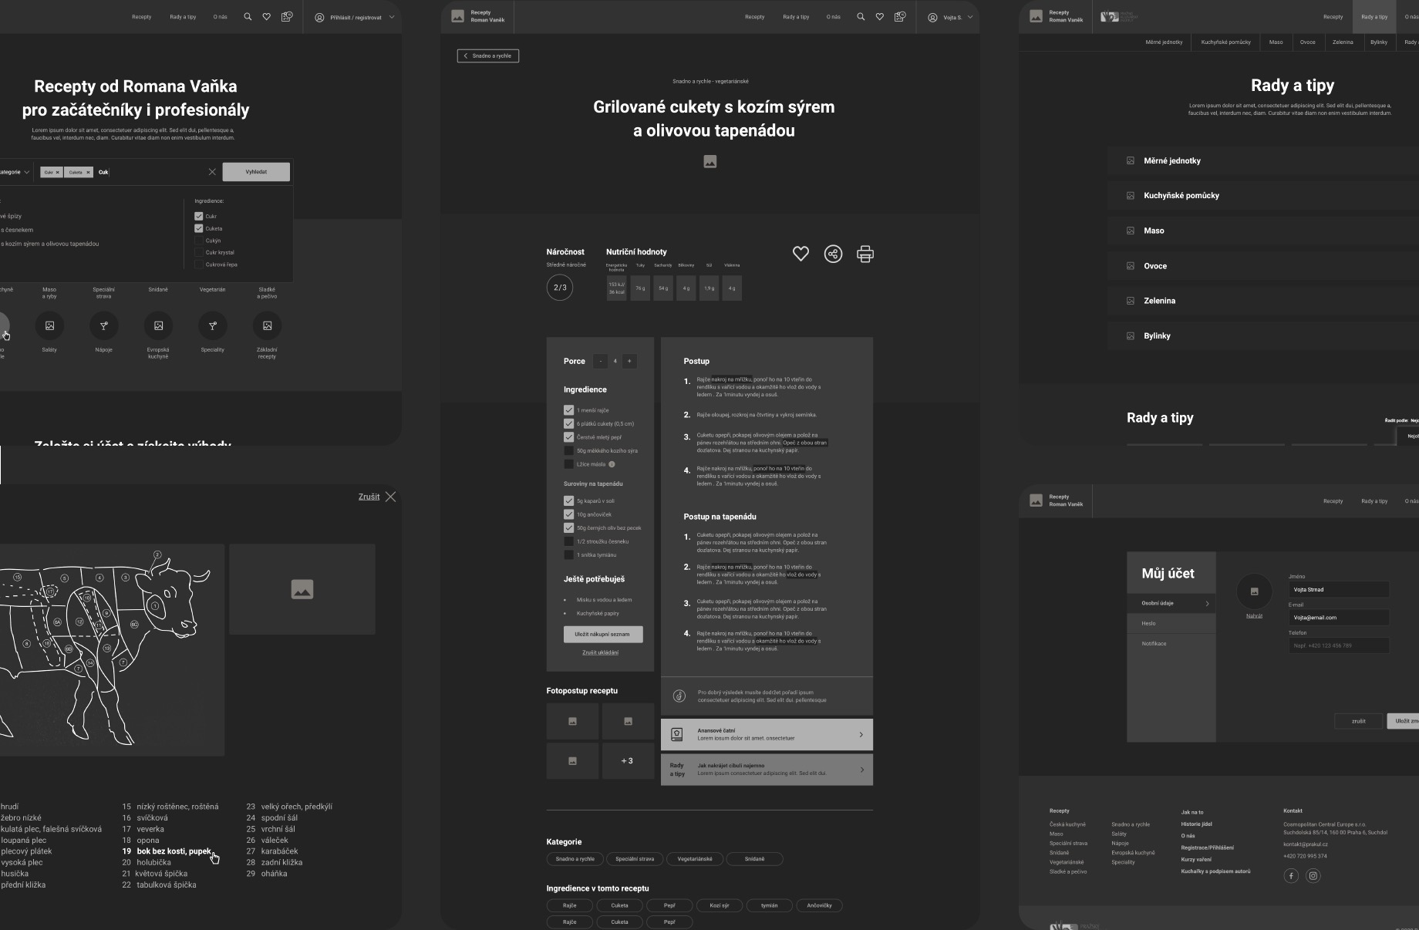Select the Kuchyňské pomůcky subnav tab
1419x930 pixels.
[x=1225, y=42]
